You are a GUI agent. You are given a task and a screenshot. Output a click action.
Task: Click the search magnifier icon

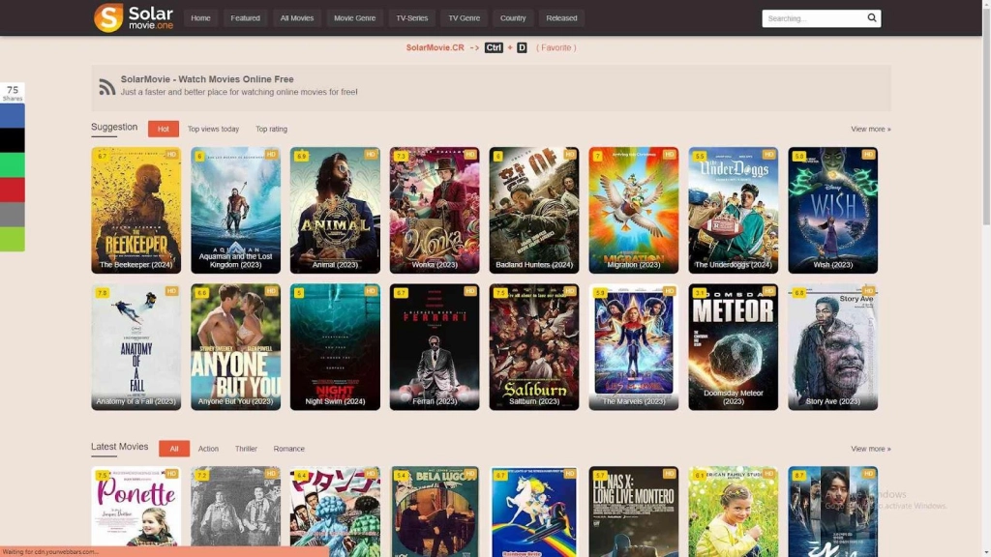871,18
